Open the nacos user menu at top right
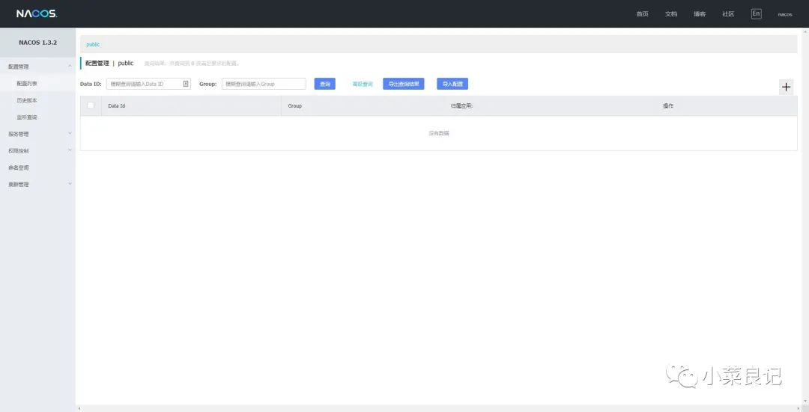Viewport: 809px width, 412px height. point(785,14)
